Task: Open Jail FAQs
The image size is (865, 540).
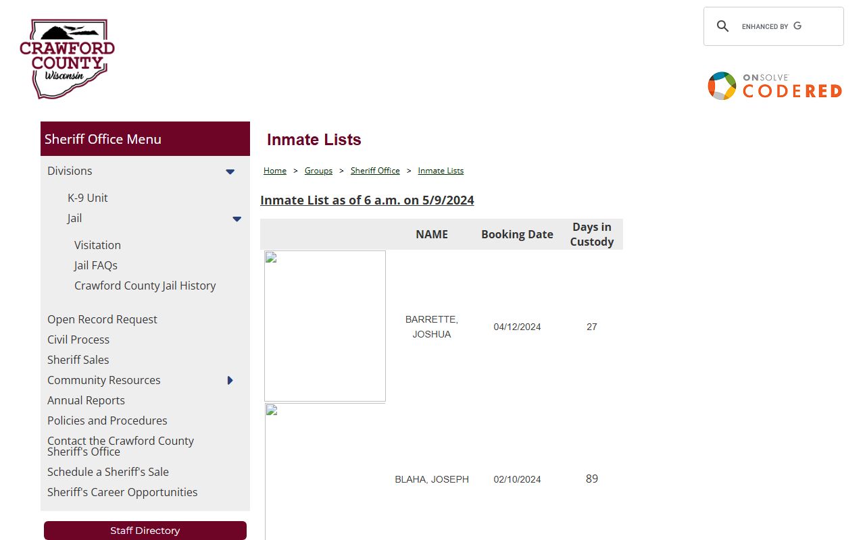Action: click(x=96, y=265)
